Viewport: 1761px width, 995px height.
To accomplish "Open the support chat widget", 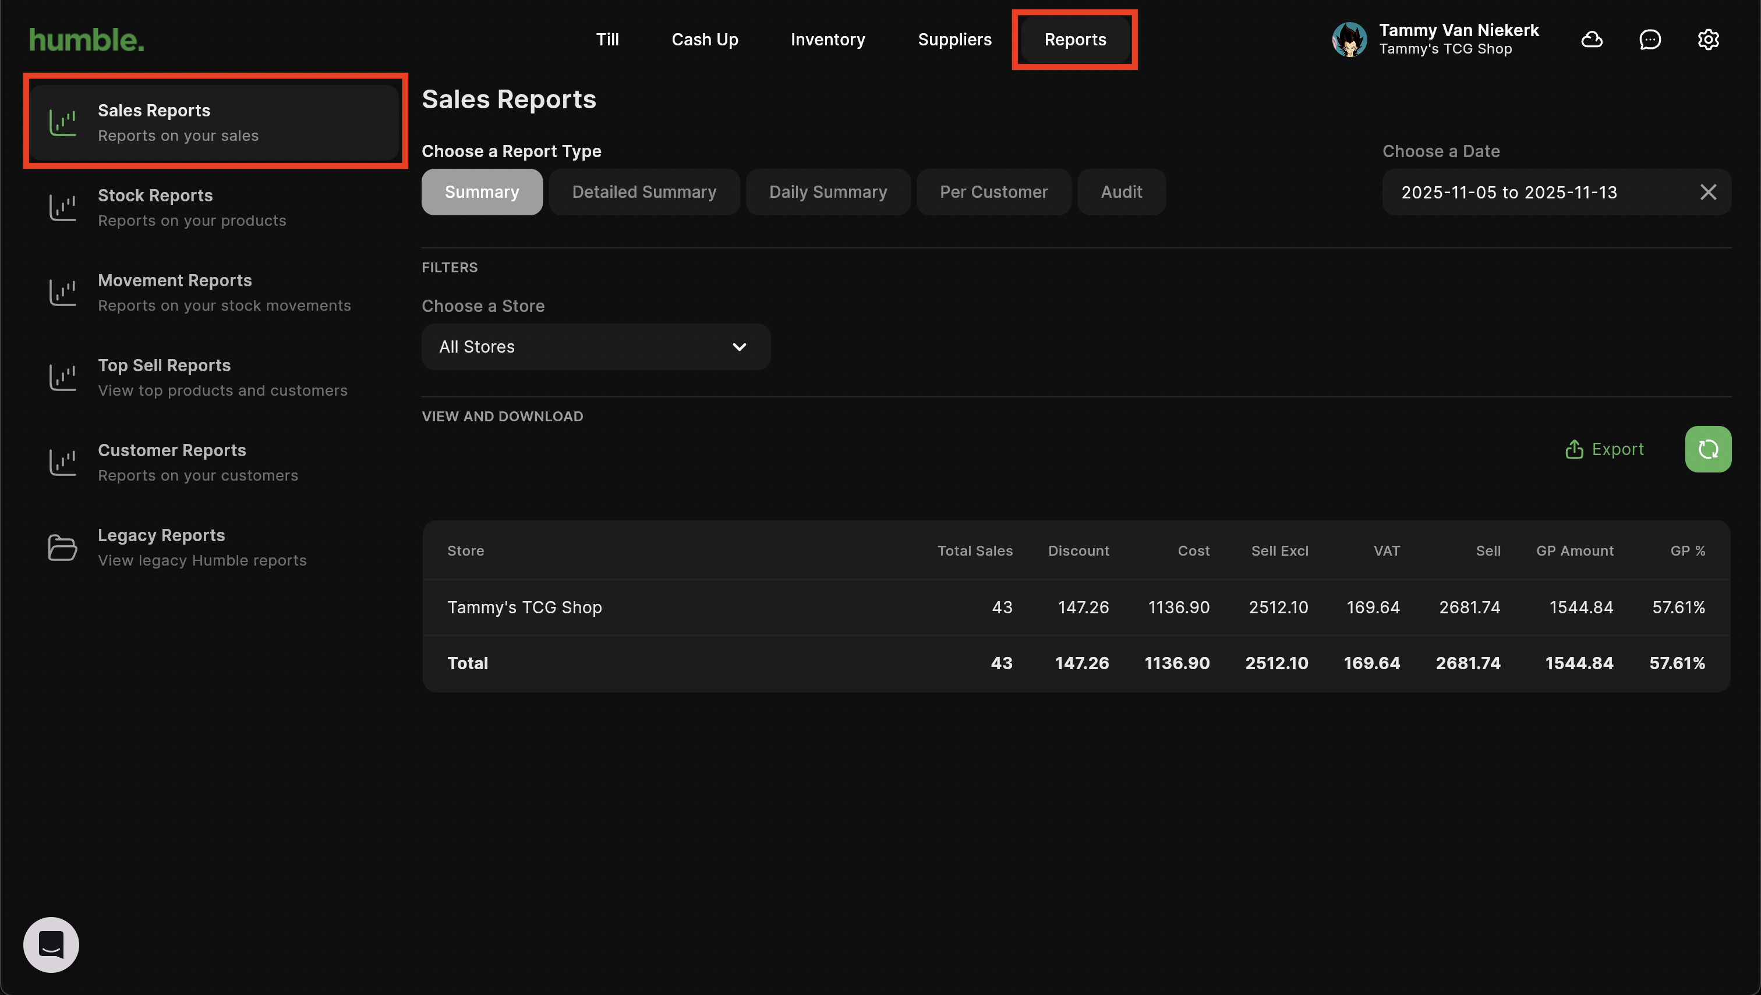I will pyautogui.click(x=51, y=944).
